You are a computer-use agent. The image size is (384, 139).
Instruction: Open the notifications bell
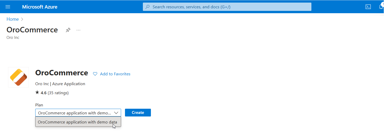(381, 7)
